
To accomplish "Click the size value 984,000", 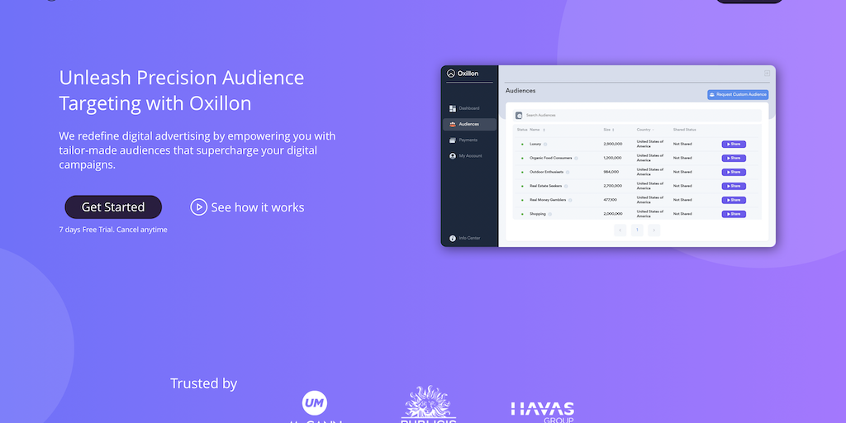I will (611, 172).
